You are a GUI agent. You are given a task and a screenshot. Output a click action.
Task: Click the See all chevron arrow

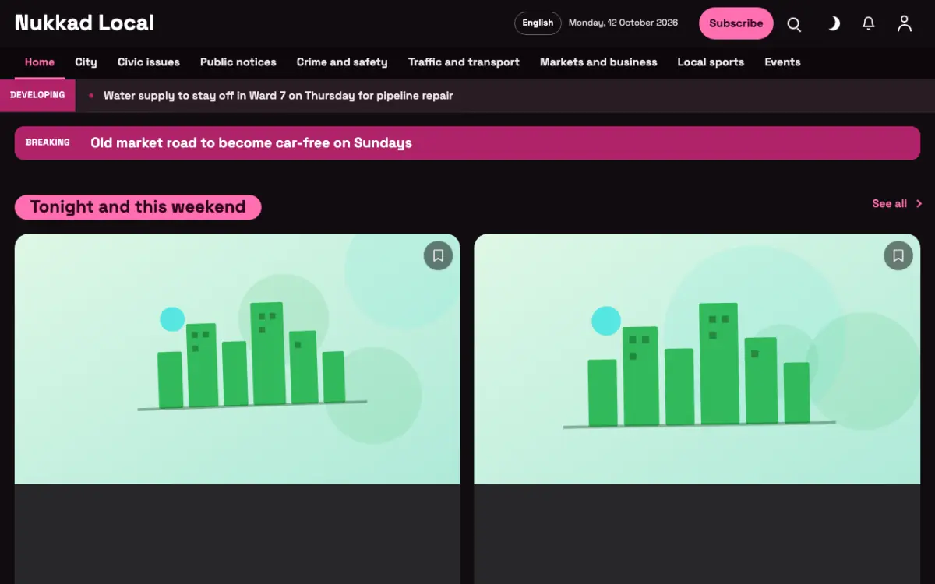(919, 204)
